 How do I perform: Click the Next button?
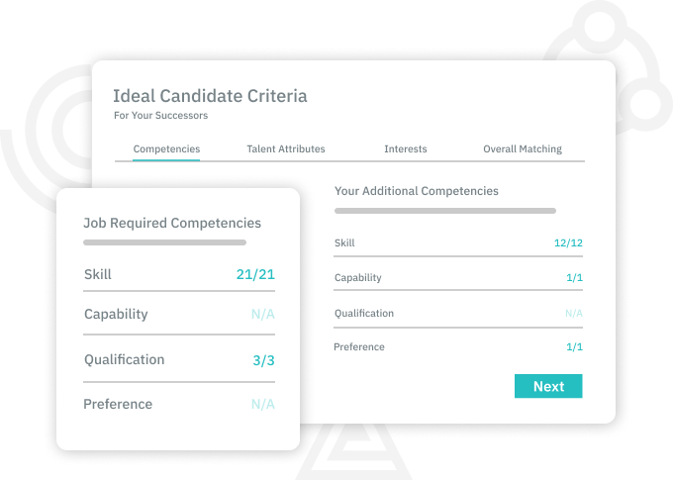tap(548, 386)
